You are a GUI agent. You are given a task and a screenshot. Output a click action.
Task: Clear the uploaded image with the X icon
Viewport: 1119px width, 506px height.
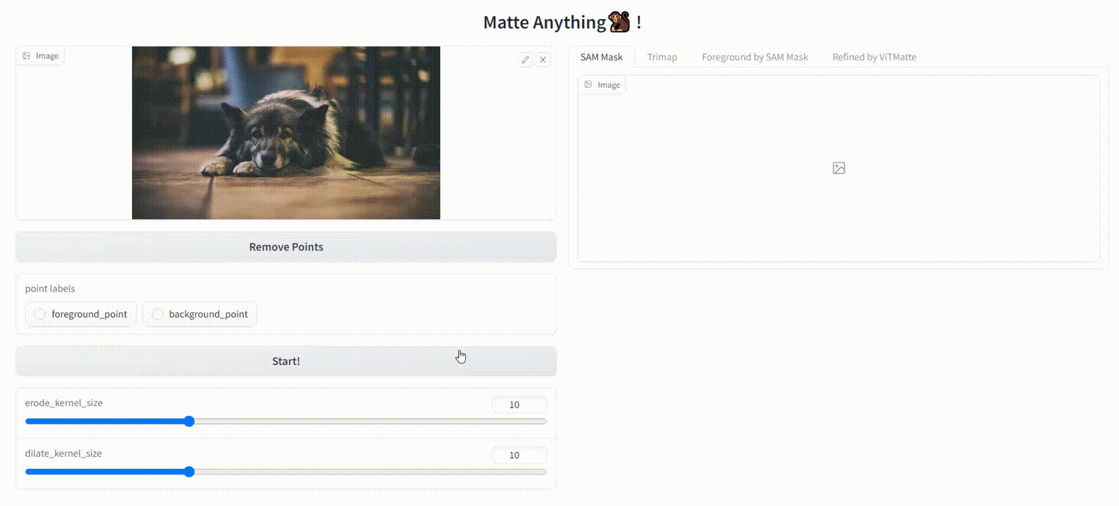pos(543,60)
